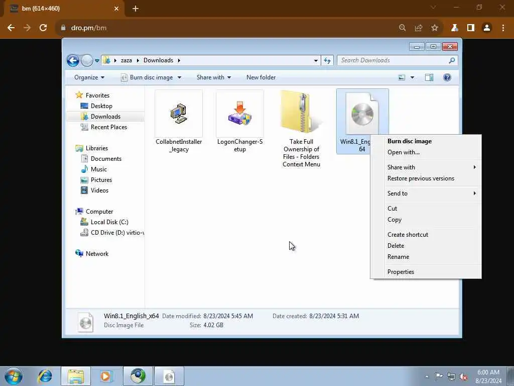
Task: Reload the dro.pm/bm browser page
Action: [x=43, y=28]
